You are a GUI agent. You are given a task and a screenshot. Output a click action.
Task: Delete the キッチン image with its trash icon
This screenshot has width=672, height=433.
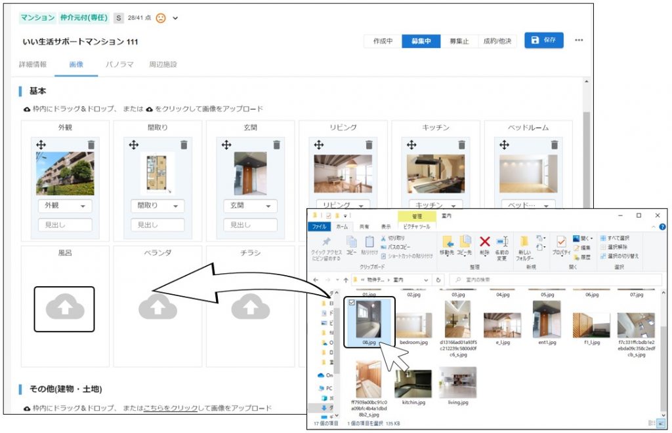[x=461, y=145]
